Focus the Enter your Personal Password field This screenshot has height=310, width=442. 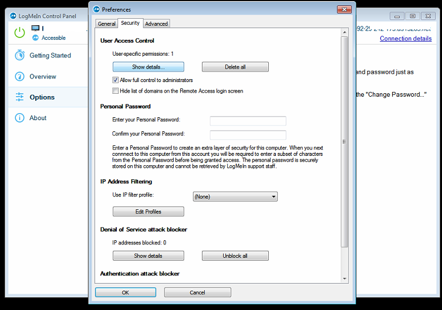tap(248, 121)
